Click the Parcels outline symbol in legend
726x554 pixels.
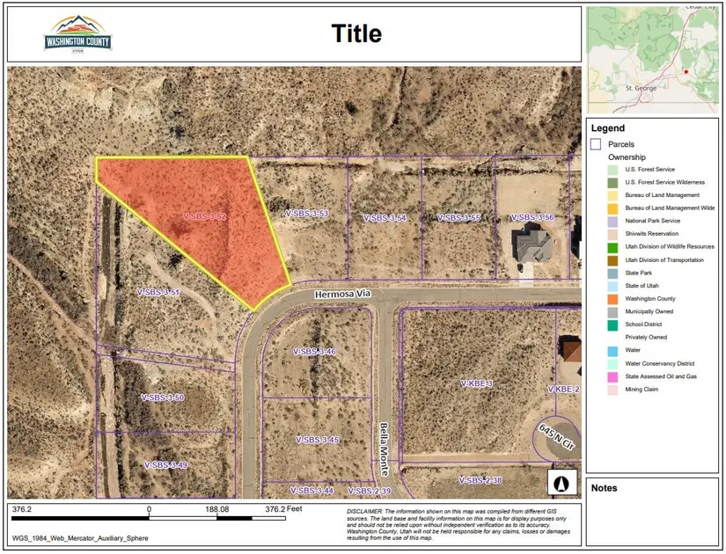[596, 144]
